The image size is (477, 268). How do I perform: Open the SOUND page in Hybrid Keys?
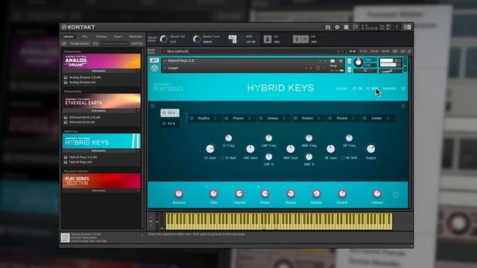coord(341,89)
